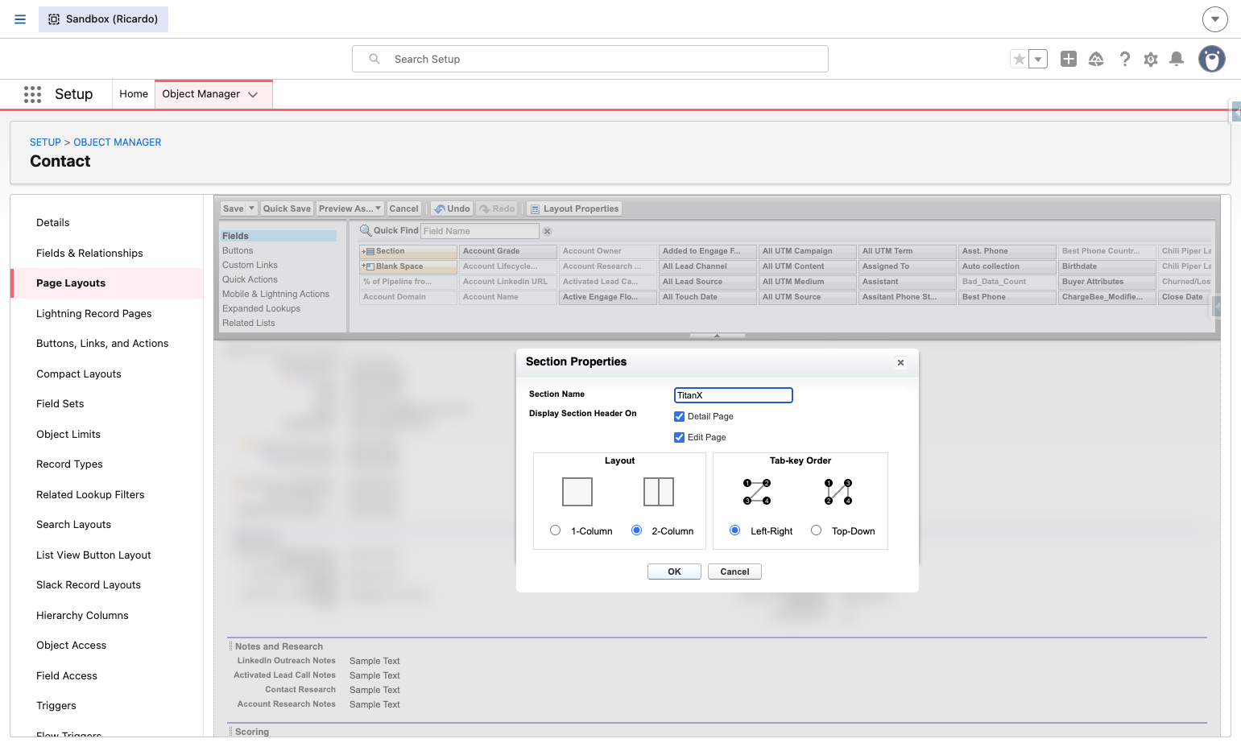Click the Search Setup field
This screenshot has height=747, width=1241.
(590, 59)
